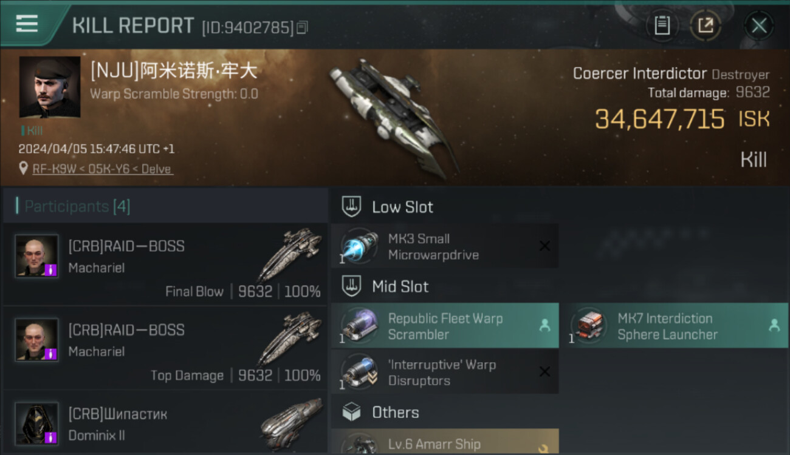
Task: Open the Final Blow RAID-BOSS participant entry
Action: 165,265
